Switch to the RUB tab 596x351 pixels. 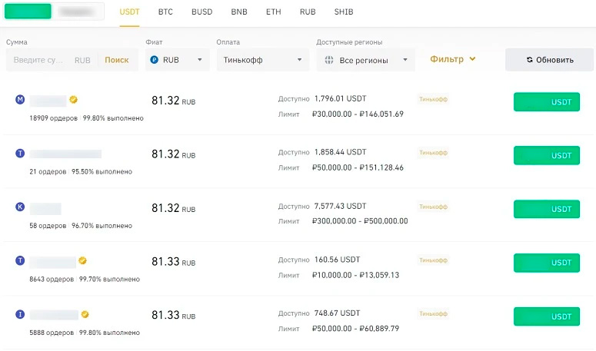point(308,12)
